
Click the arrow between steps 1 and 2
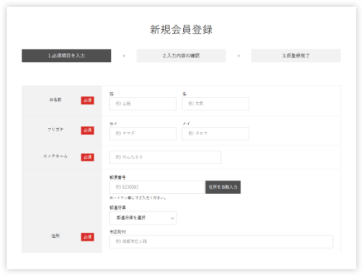tap(124, 56)
